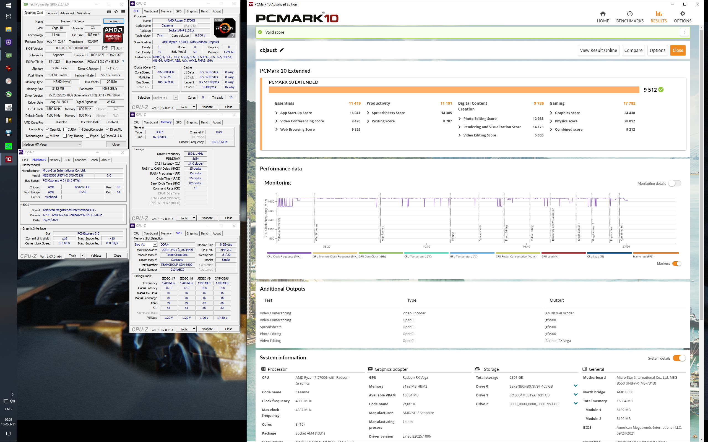The image size is (708, 442).
Task: Click the Spreadsheets marker in monitoring chart
Action: coord(480,233)
